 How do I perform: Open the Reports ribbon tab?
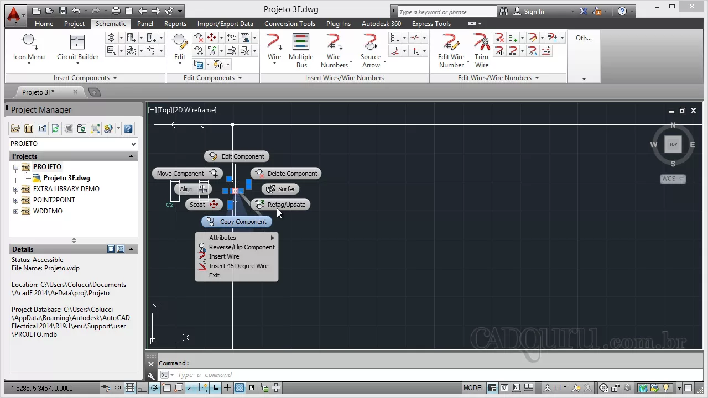point(175,24)
